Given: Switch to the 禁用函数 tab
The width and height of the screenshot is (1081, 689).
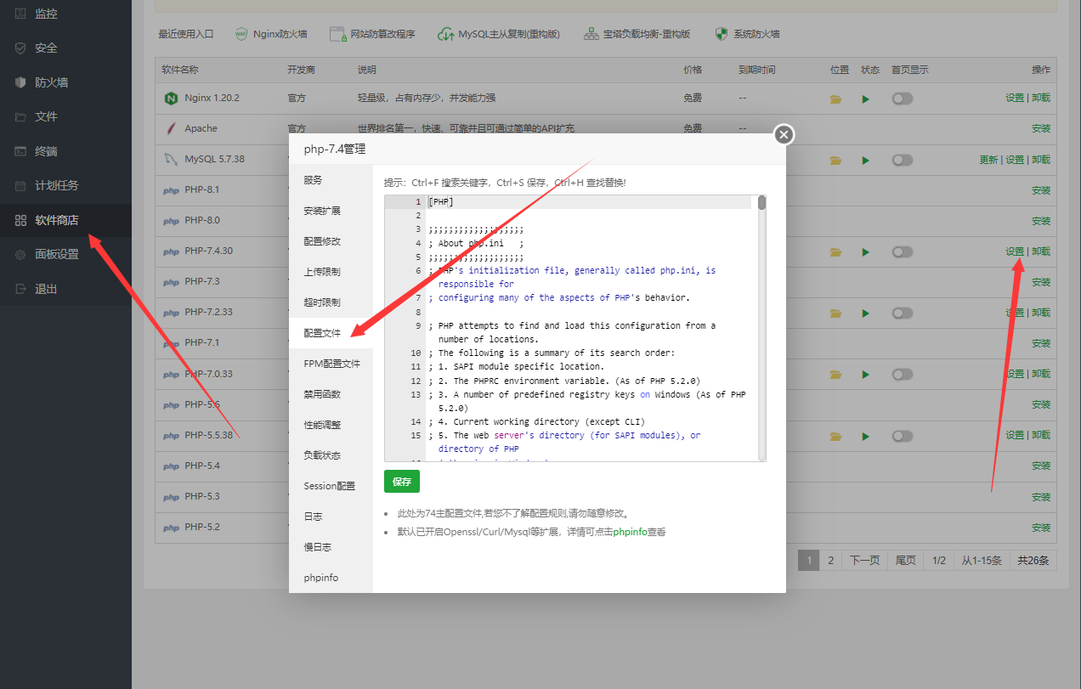Looking at the screenshot, I should click(331, 394).
